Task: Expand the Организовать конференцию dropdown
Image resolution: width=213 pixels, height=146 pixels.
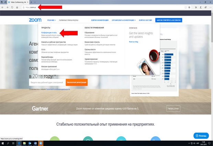Action: click(x=123, y=20)
